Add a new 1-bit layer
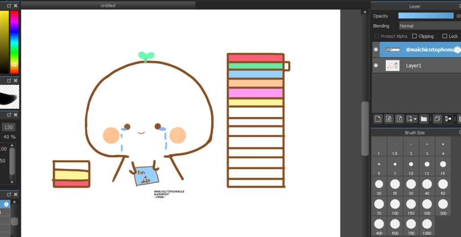This screenshot has width=461, height=237. coord(399,119)
